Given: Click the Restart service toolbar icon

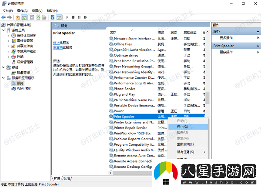Looking at the screenshot, I should click(85, 17).
